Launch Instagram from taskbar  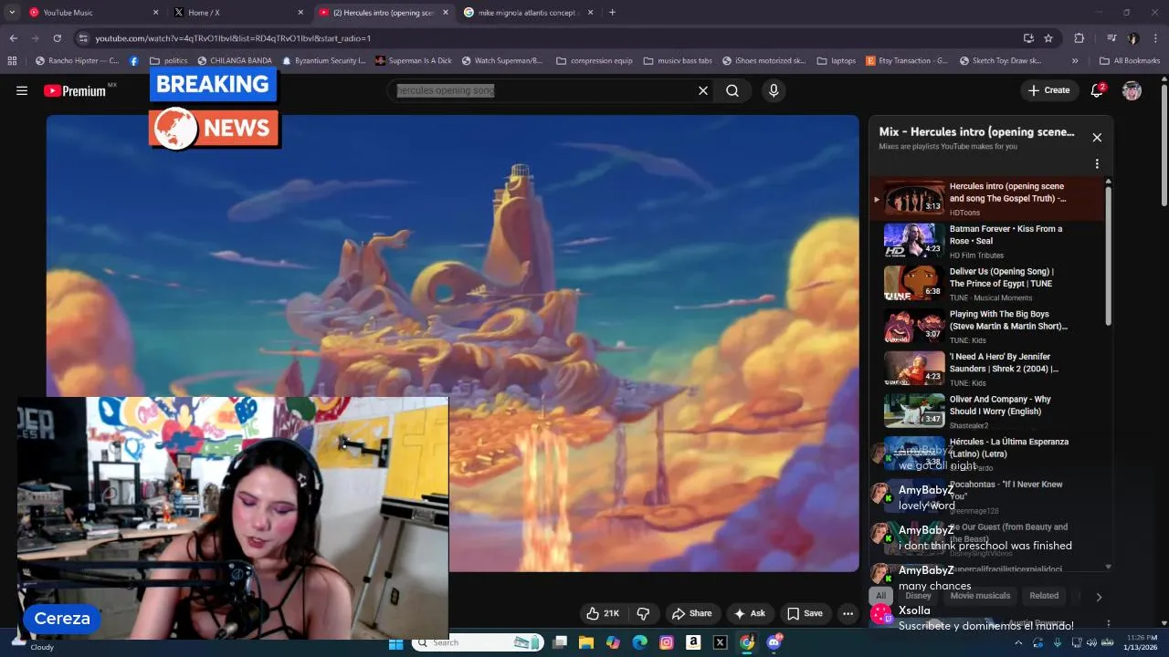click(667, 642)
